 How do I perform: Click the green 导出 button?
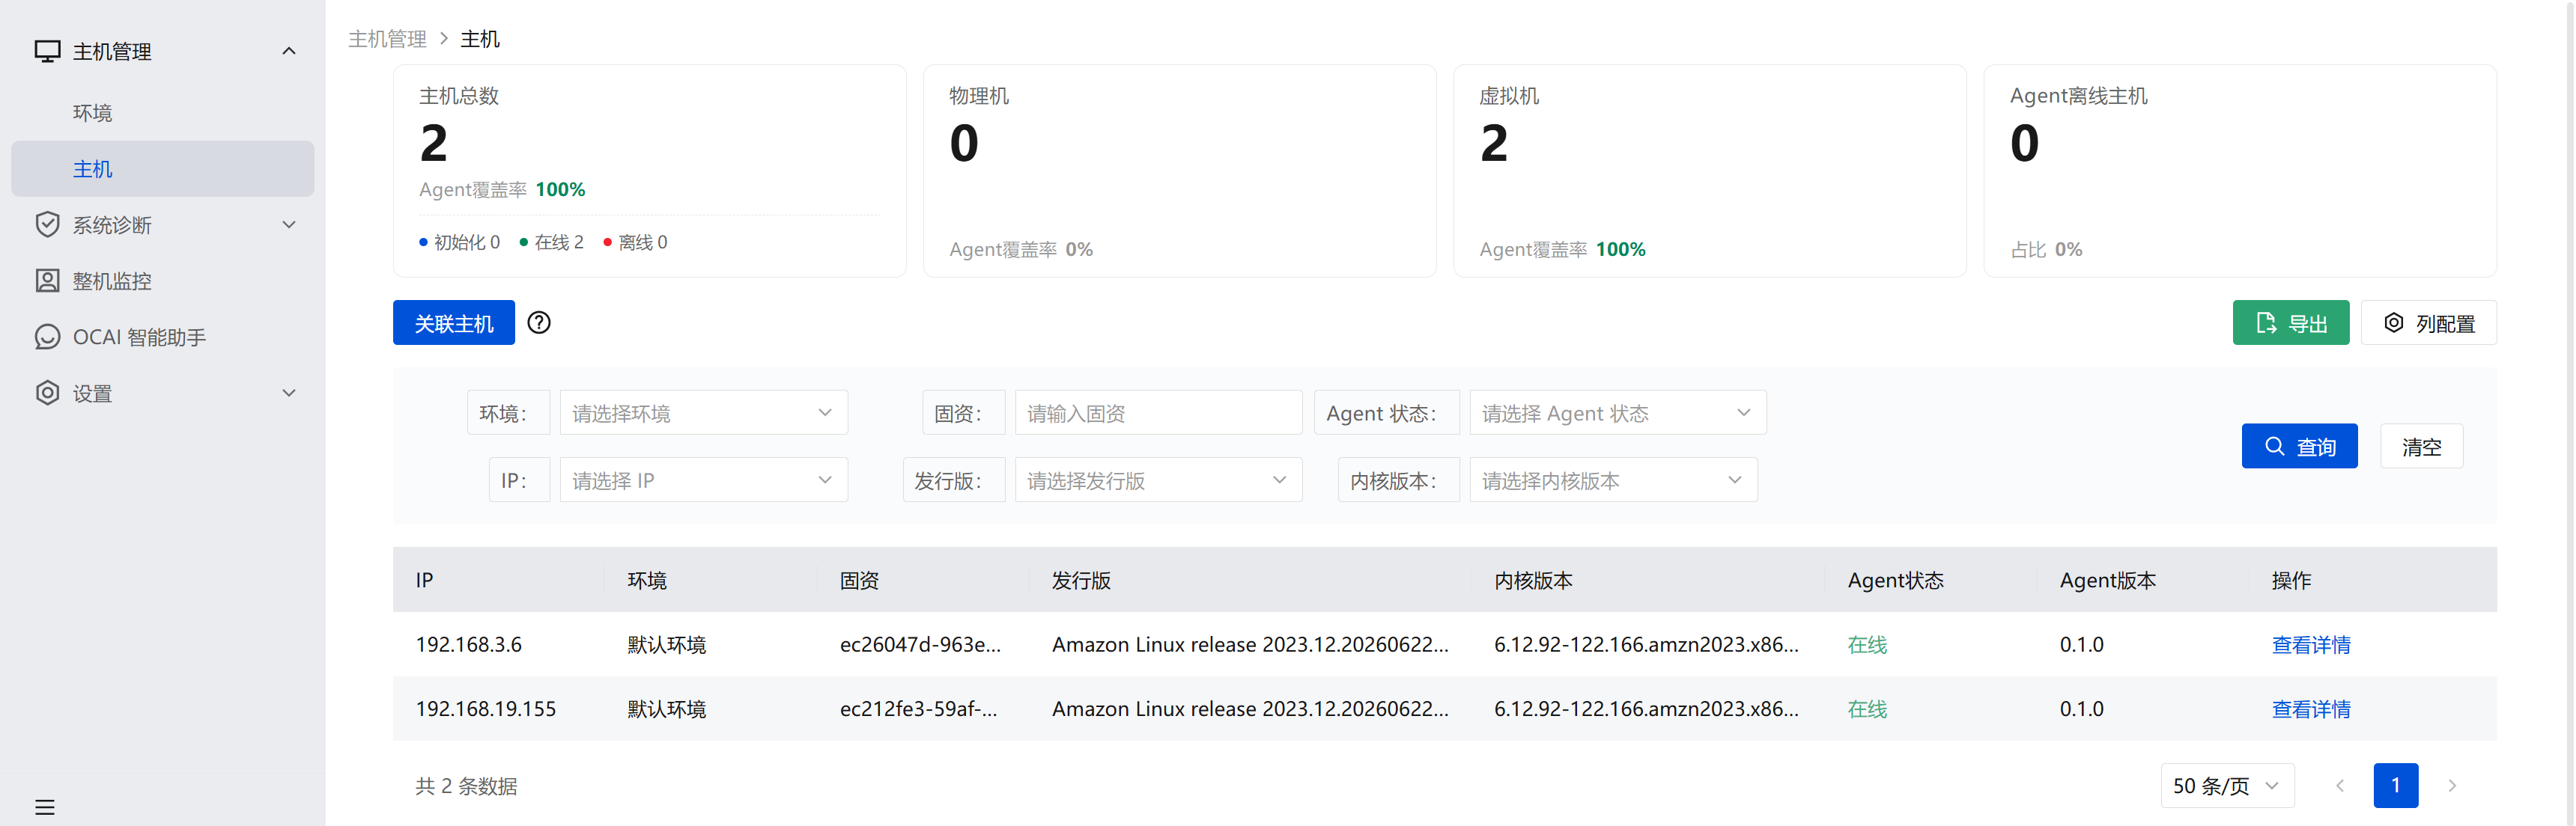pos(2290,322)
